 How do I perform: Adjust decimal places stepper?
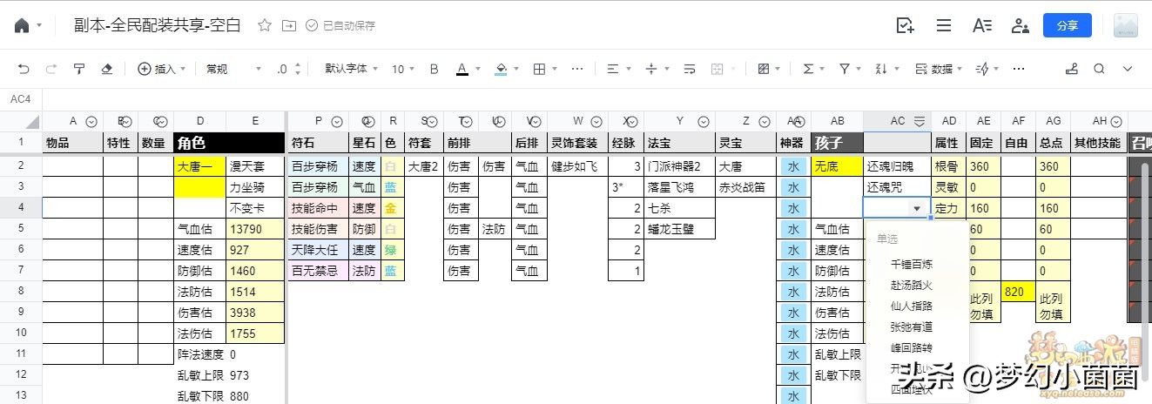[x=298, y=69]
